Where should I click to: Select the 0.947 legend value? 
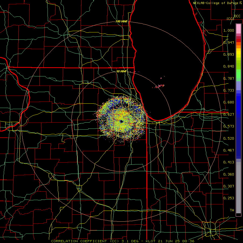[229, 42]
